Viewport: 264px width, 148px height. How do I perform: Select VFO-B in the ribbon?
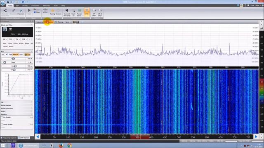(45, 12)
